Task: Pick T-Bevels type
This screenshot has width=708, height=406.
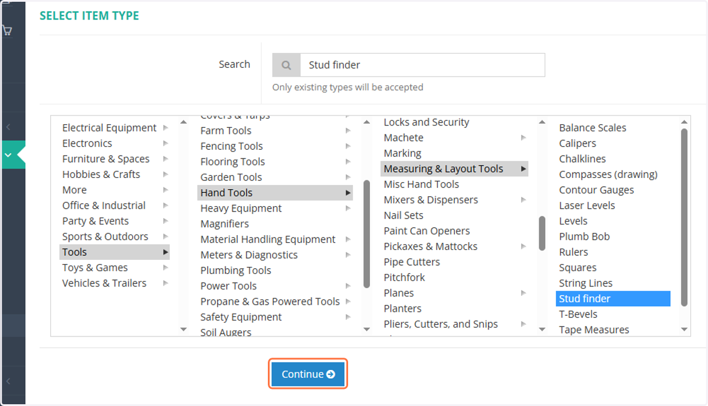Action: tap(578, 315)
